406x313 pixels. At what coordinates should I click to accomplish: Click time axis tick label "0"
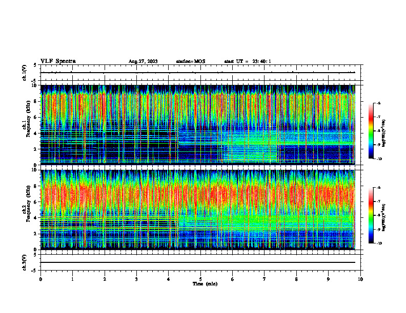[x=40, y=279]
